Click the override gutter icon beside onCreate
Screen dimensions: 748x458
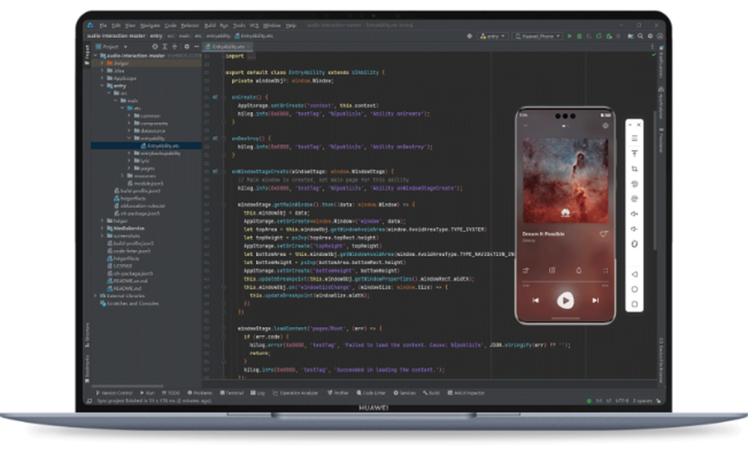pos(215,97)
